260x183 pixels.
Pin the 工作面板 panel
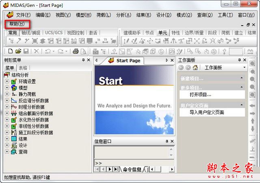[239, 60]
